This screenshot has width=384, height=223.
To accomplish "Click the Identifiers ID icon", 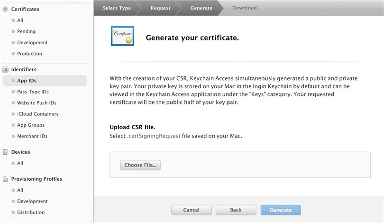I will point(5,69).
